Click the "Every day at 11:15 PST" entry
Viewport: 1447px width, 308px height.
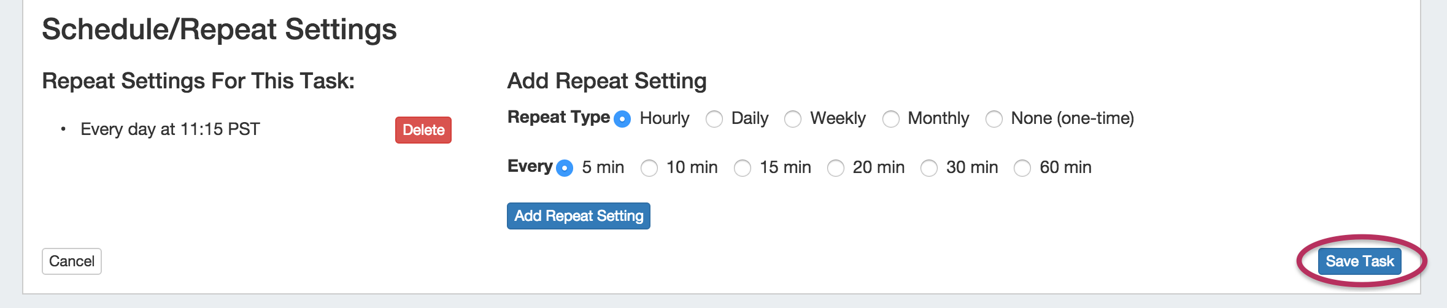tap(170, 129)
